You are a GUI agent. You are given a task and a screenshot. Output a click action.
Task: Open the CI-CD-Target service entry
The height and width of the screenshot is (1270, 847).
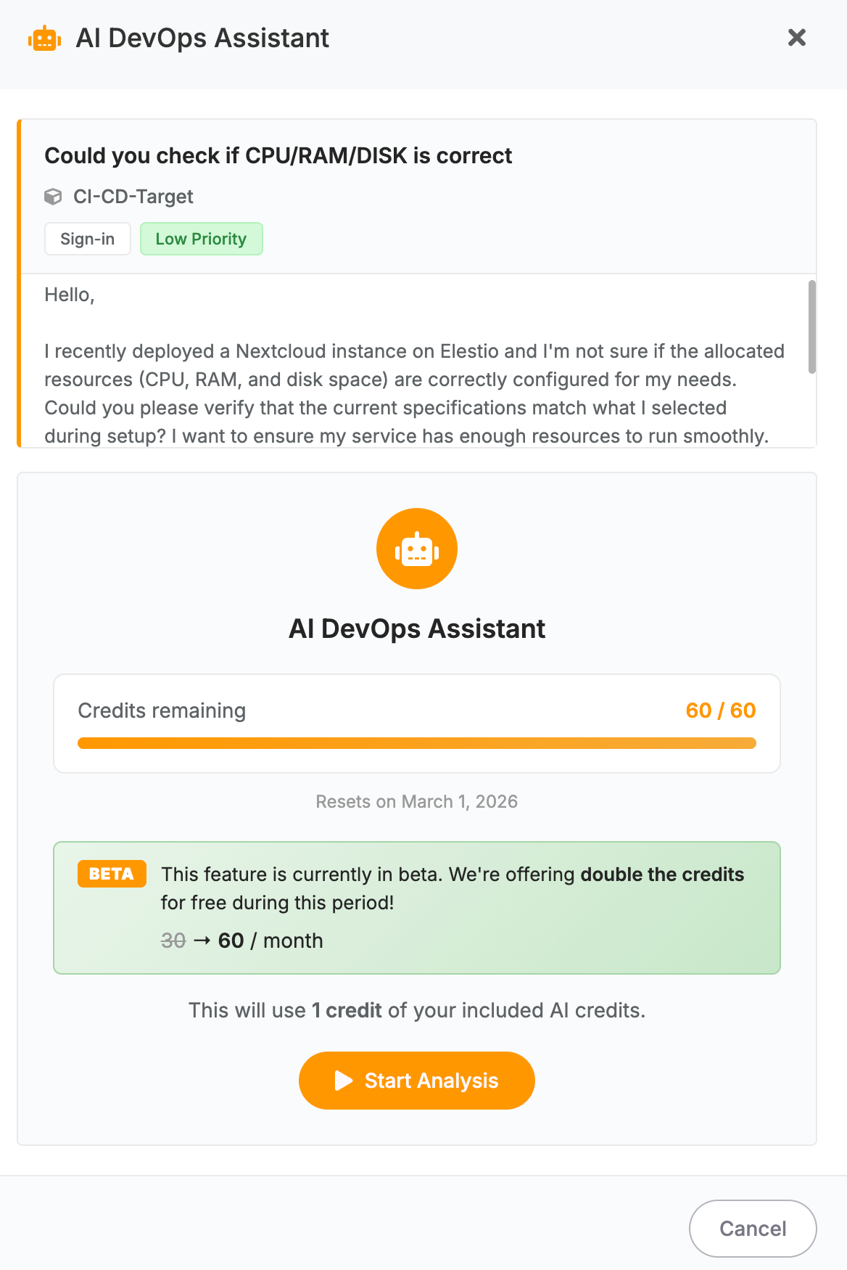pos(133,196)
